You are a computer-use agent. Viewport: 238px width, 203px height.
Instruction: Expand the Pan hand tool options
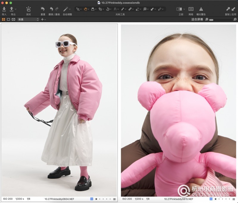pos(88,9)
